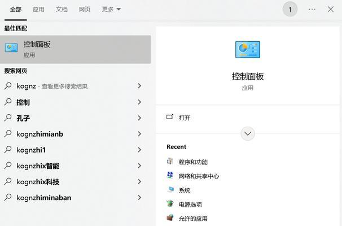Image resolution: width=342 pixels, height=226 pixels.
Task: Select the kognzhix智能 suggestion text
Action: 38,166
